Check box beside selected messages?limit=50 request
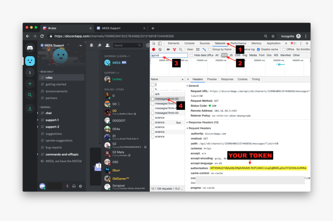 pos(153,99)
